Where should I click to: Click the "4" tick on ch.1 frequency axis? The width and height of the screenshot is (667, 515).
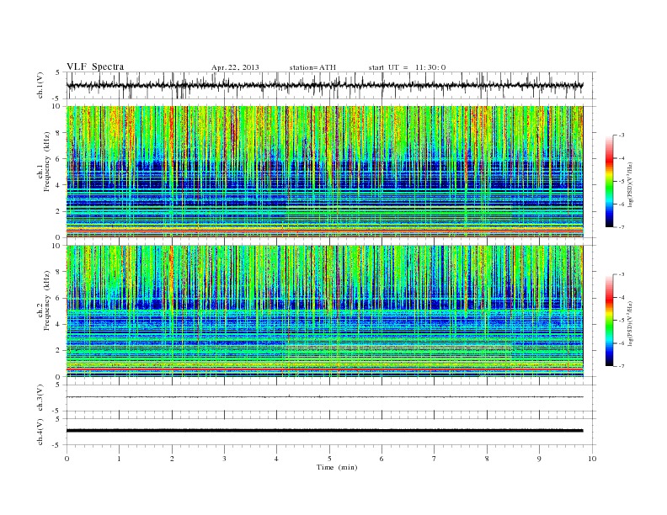point(58,185)
